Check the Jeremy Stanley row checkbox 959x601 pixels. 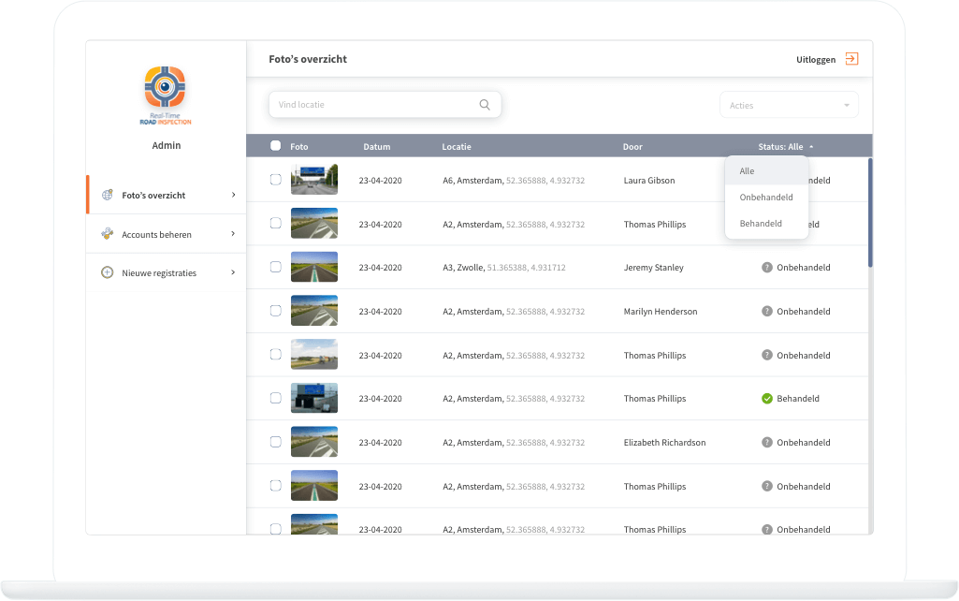pyautogui.click(x=276, y=267)
